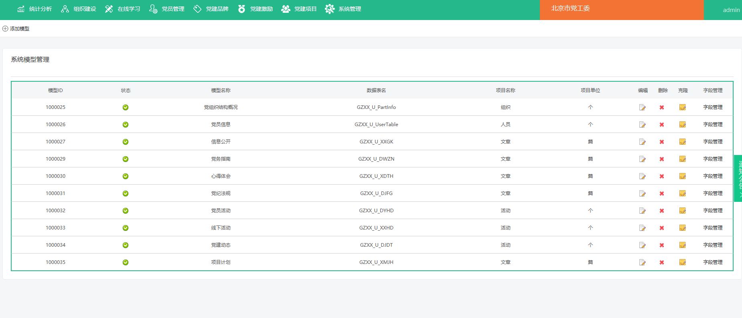Image resolution: width=742 pixels, height=318 pixels.
Task: Toggle green status for 线下活动 model
Action: [126, 228]
